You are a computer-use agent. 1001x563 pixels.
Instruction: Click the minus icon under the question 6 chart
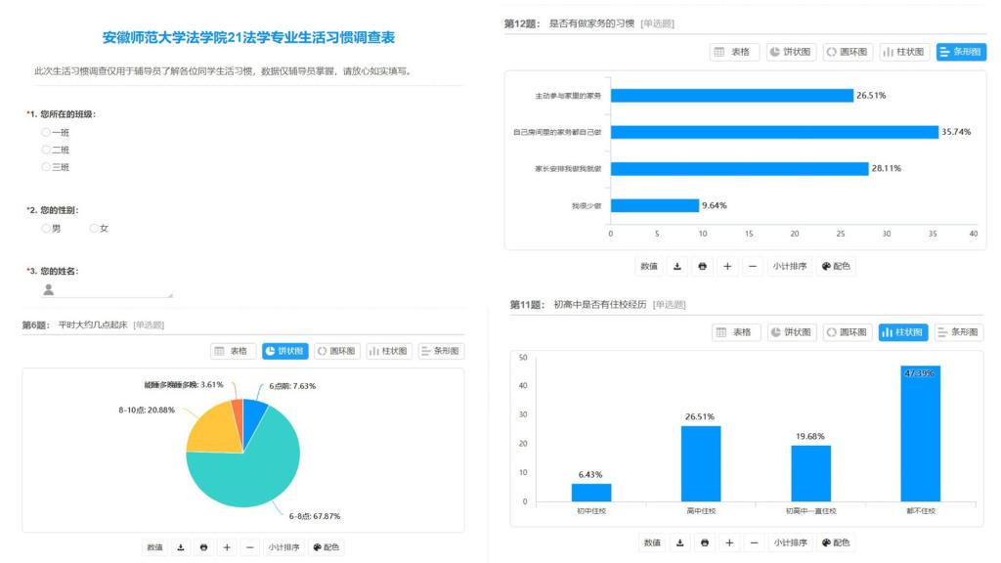click(x=250, y=547)
